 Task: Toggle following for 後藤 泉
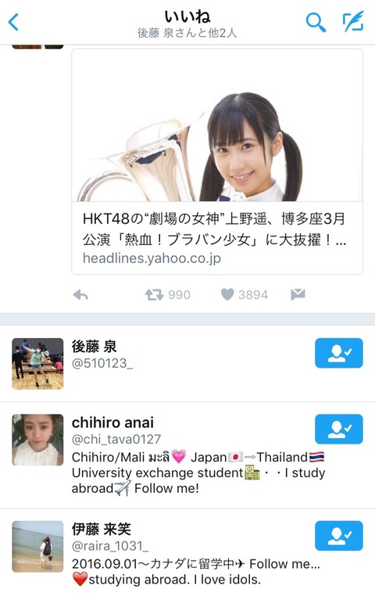click(x=339, y=353)
